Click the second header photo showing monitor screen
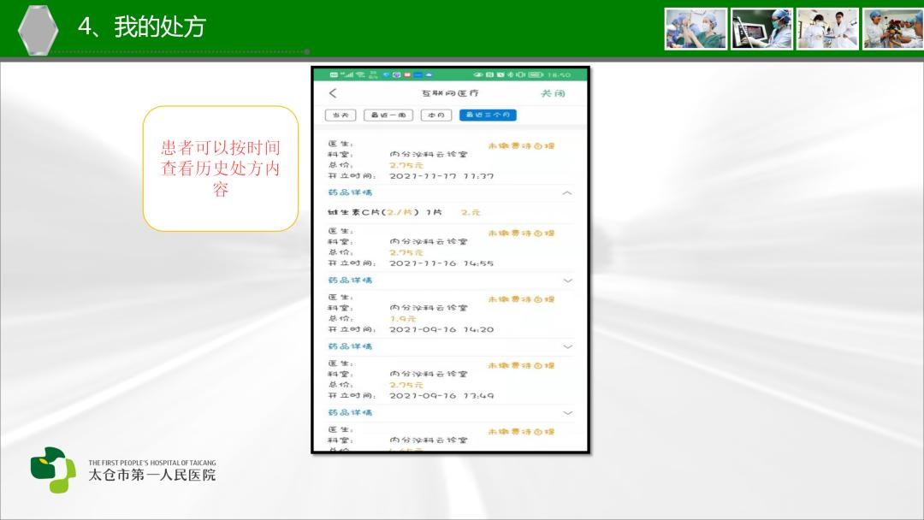The image size is (924, 520). click(761, 29)
